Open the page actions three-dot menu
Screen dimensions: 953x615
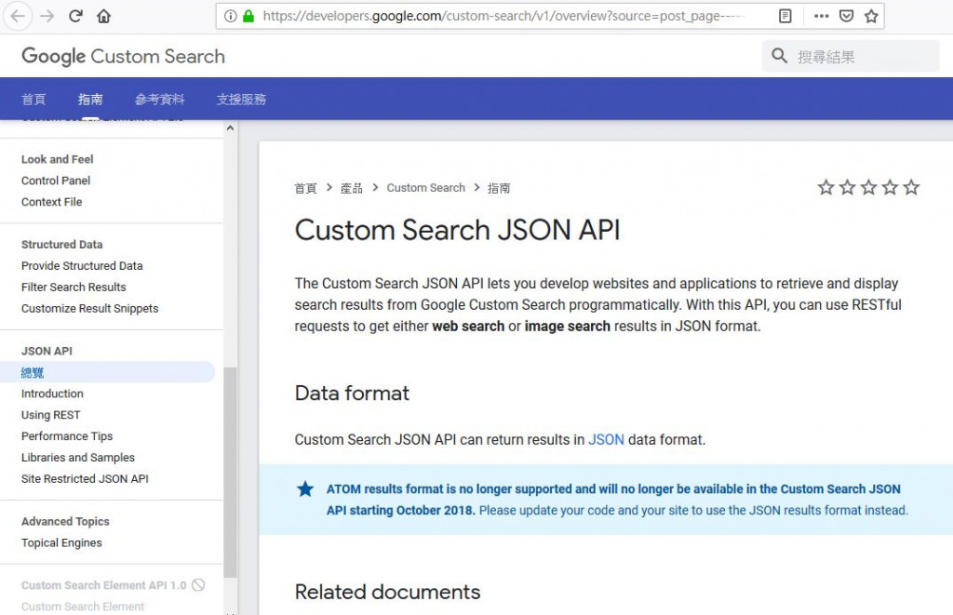pyautogui.click(x=821, y=16)
